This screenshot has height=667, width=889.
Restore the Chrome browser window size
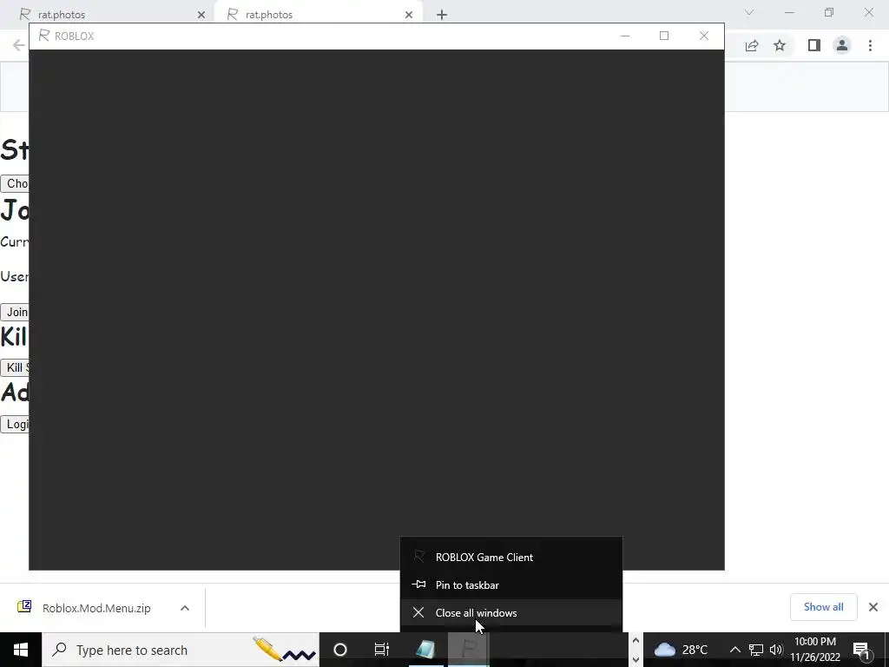829,12
